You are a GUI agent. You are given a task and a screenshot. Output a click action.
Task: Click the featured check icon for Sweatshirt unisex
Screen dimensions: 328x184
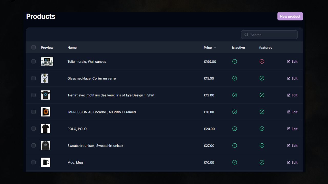[x=262, y=146]
